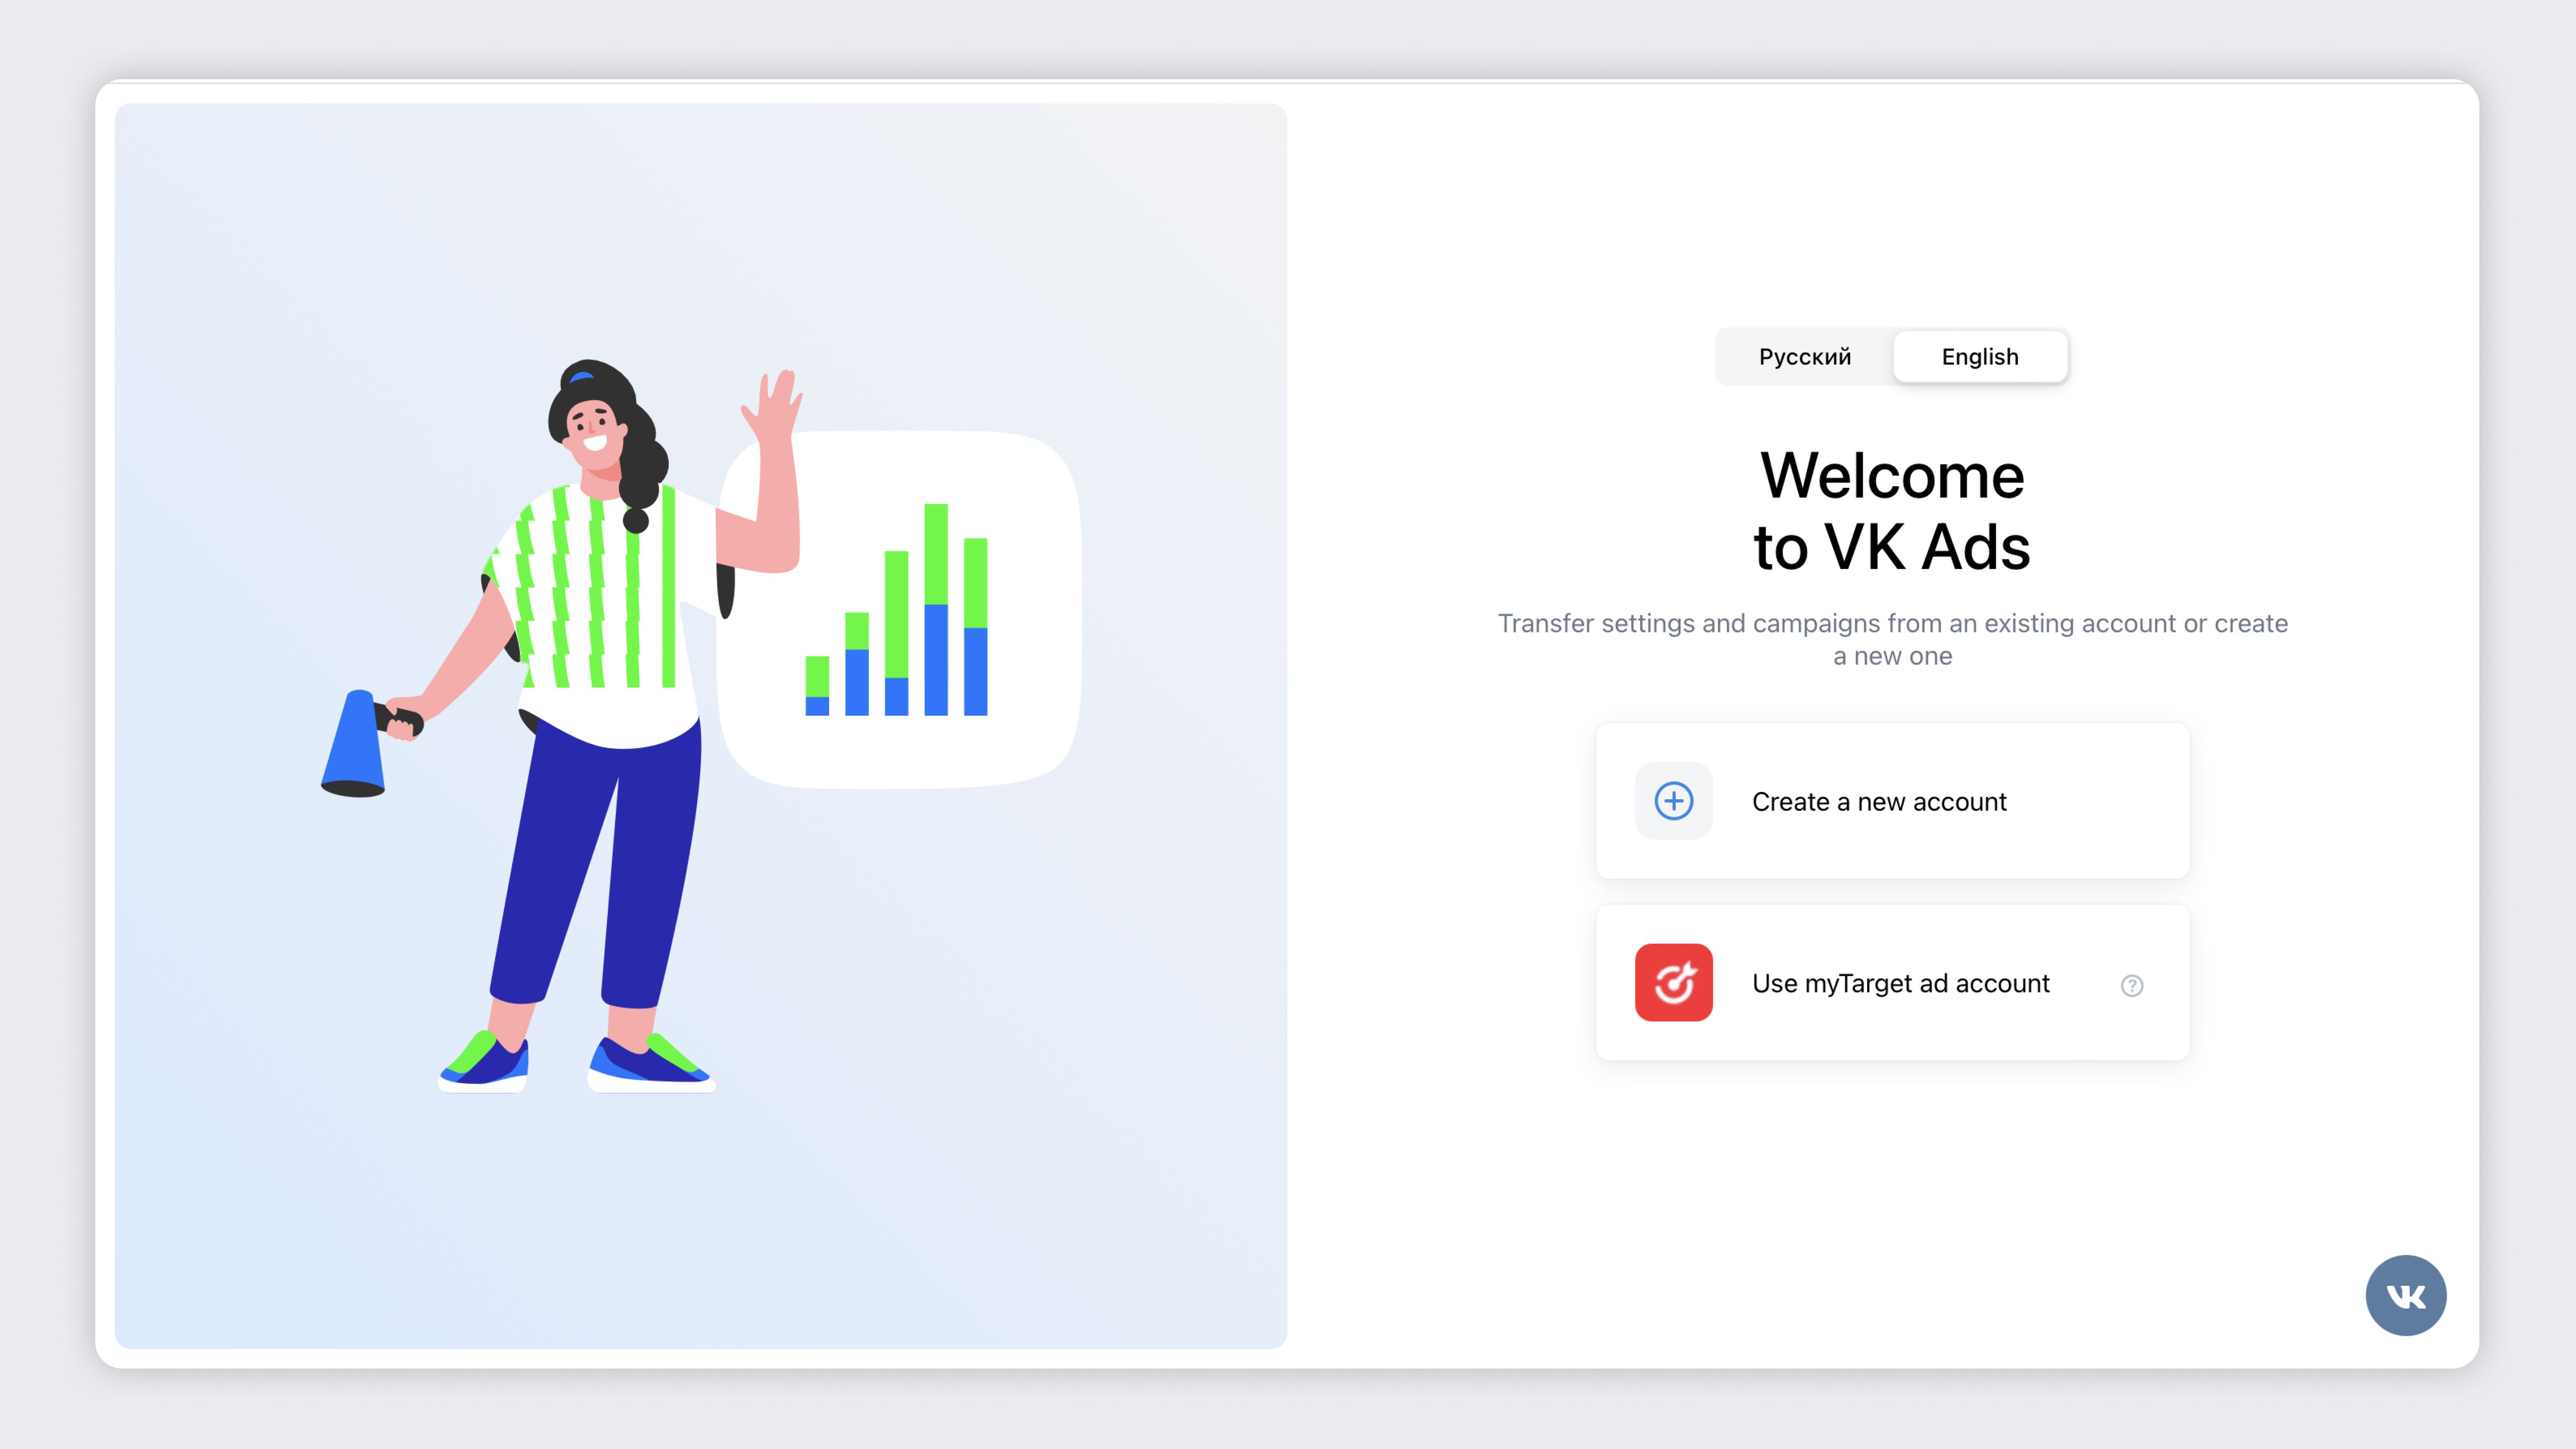Open the round VK logo button

(2405, 1295)
